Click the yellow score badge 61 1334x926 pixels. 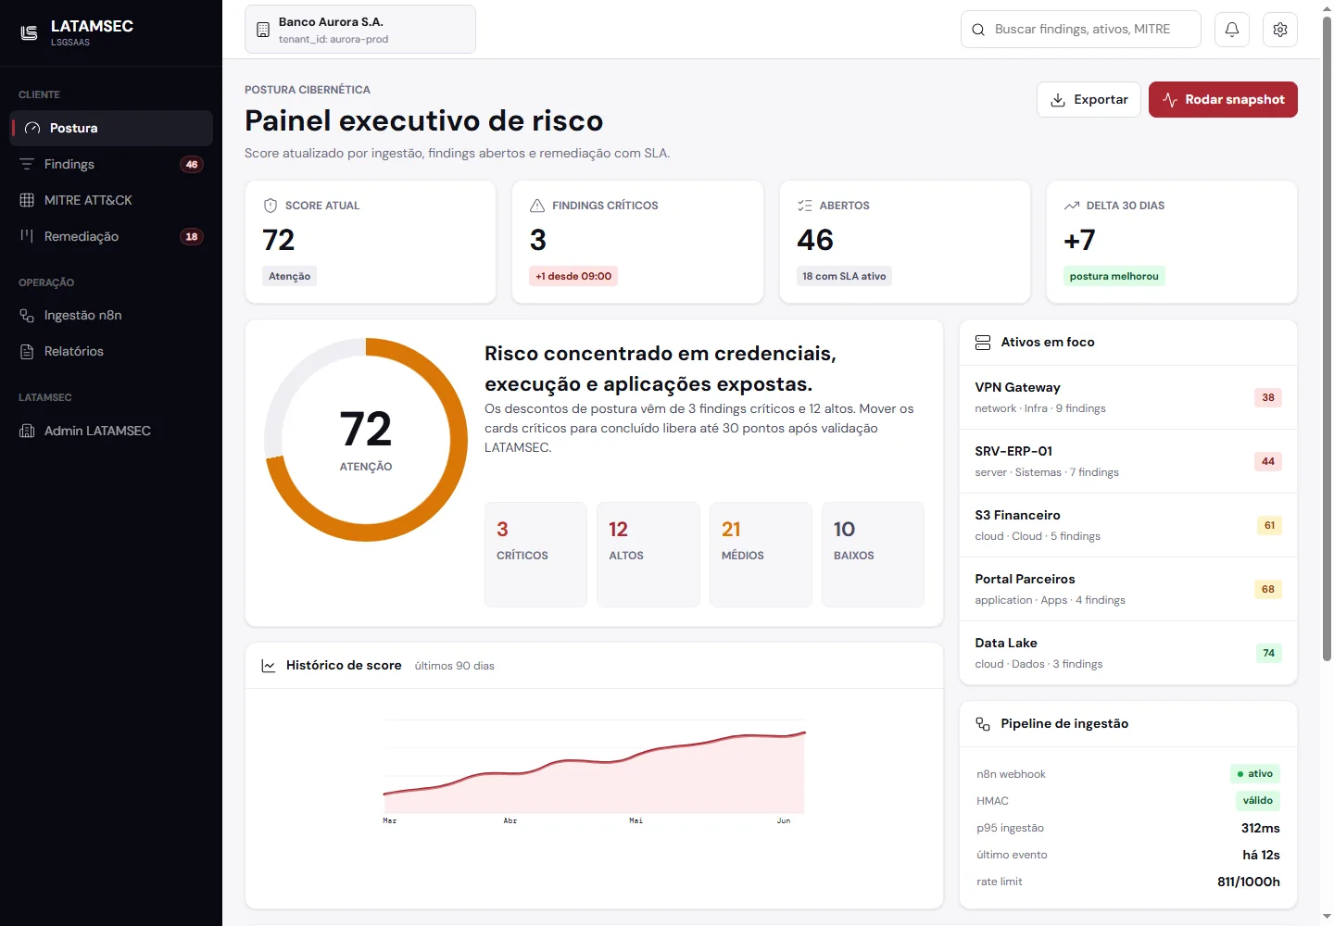[x=1269, y=525]
